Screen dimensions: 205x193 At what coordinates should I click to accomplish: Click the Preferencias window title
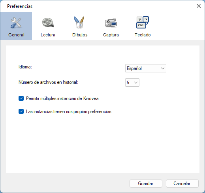[20, 6]
